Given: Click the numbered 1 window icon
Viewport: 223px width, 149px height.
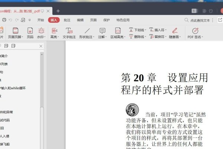Looking at the screenshot, I should [x=194, y=11].
